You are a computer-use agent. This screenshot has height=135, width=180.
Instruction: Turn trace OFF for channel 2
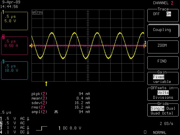(156, 14)
